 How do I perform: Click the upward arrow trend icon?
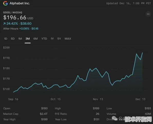click(x=4, y=24)
